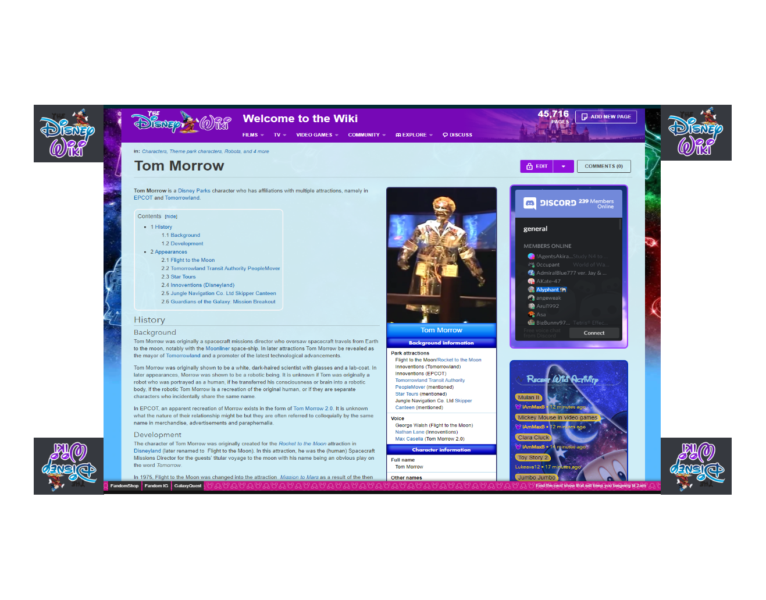
Task: Click the Discord logo icon
Action: point(530,203)
